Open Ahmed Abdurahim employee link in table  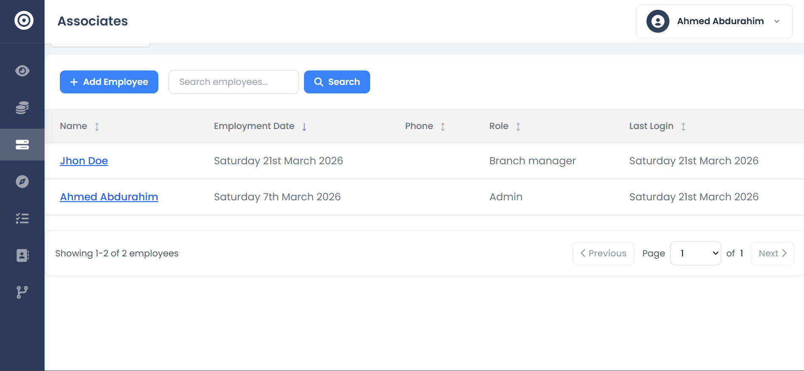(x=109, y=197)
